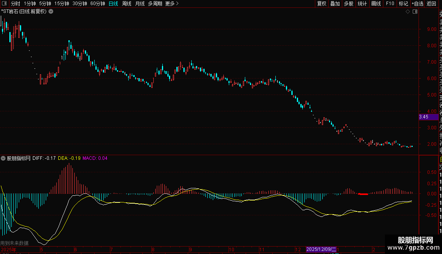The height and width of the screenshot is (254, 442).
Task: Click the 9.00 price axis label
Action: pos(431,29)
